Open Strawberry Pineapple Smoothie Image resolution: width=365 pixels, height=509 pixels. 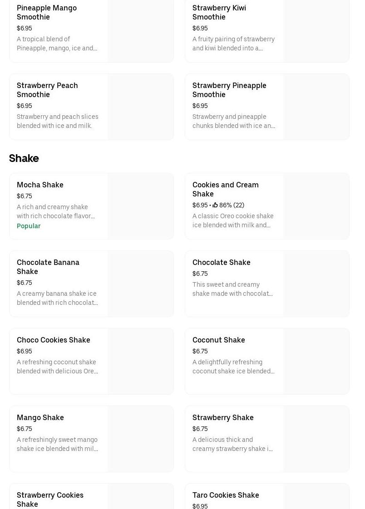click(229, 90)
